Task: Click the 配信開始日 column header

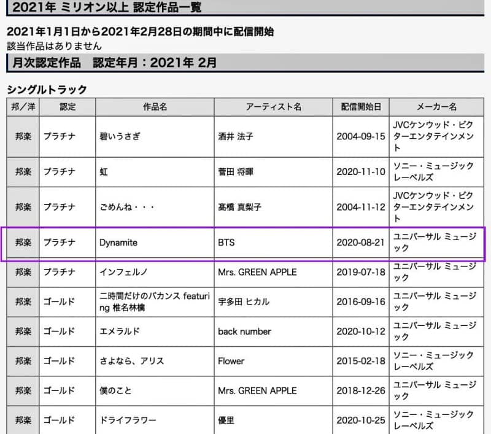Action: click(x=361, y=107)
